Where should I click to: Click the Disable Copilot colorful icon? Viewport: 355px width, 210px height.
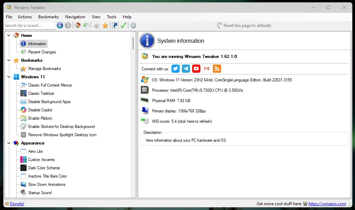click(x=23, y=110)
